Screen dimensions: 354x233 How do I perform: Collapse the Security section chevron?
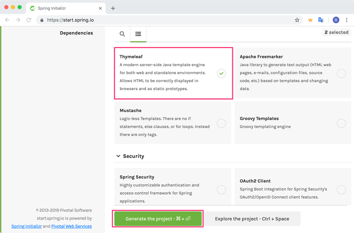[118, 156]
